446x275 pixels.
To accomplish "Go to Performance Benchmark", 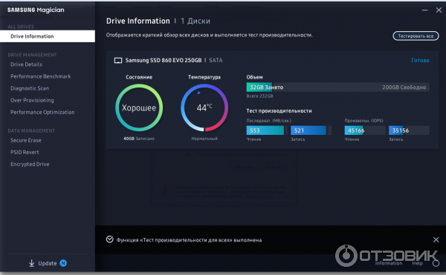I will [41, 76].
